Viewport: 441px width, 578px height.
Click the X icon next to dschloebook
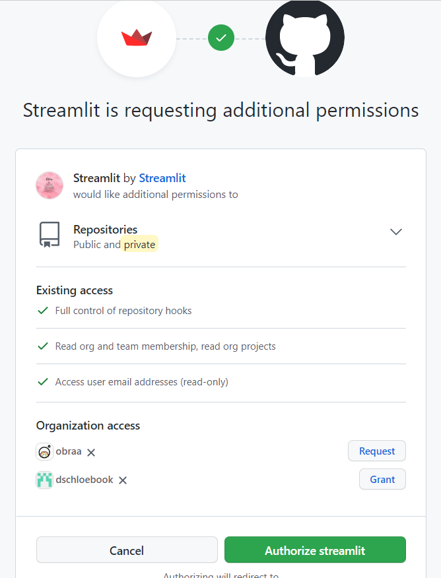click(123, 480)
